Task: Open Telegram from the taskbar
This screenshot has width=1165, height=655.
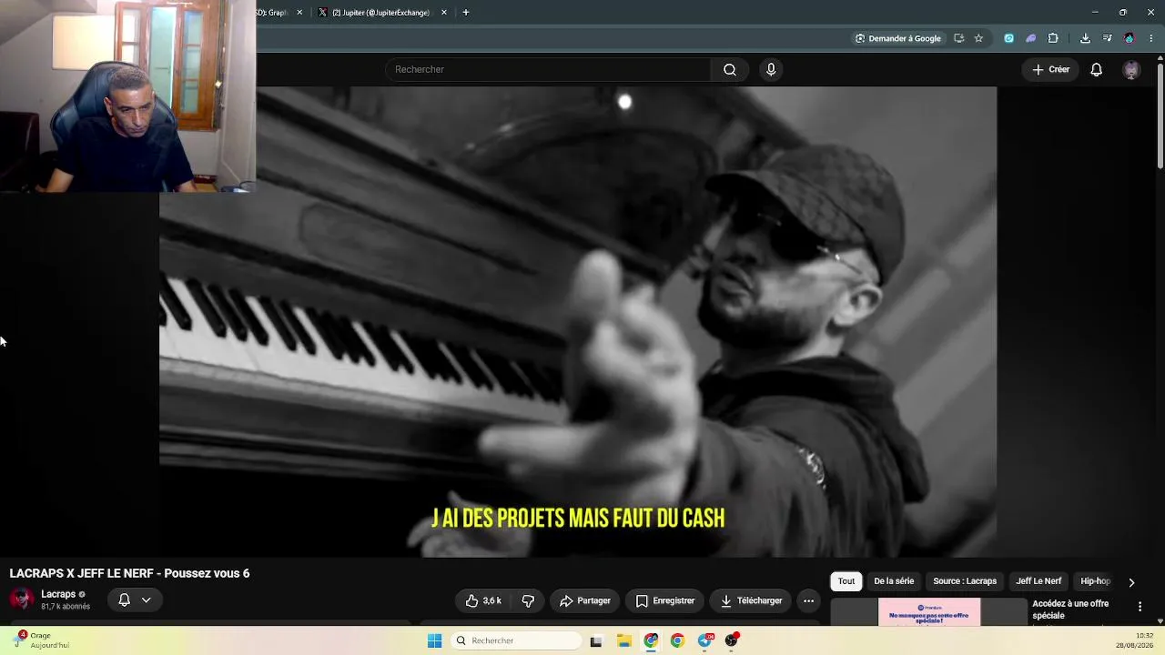Action: pyautogui.click(x=704, y=640)
